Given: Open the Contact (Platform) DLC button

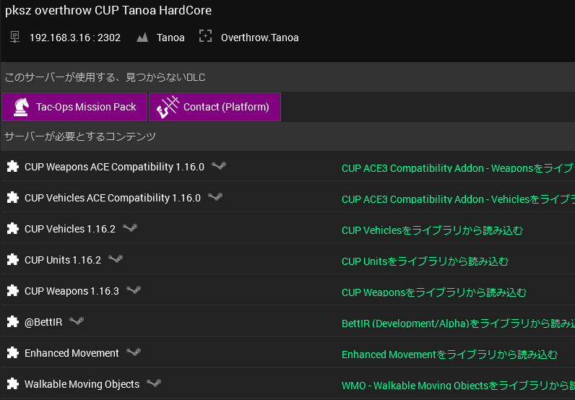Looking at the screenshot, I should point(215,107).
